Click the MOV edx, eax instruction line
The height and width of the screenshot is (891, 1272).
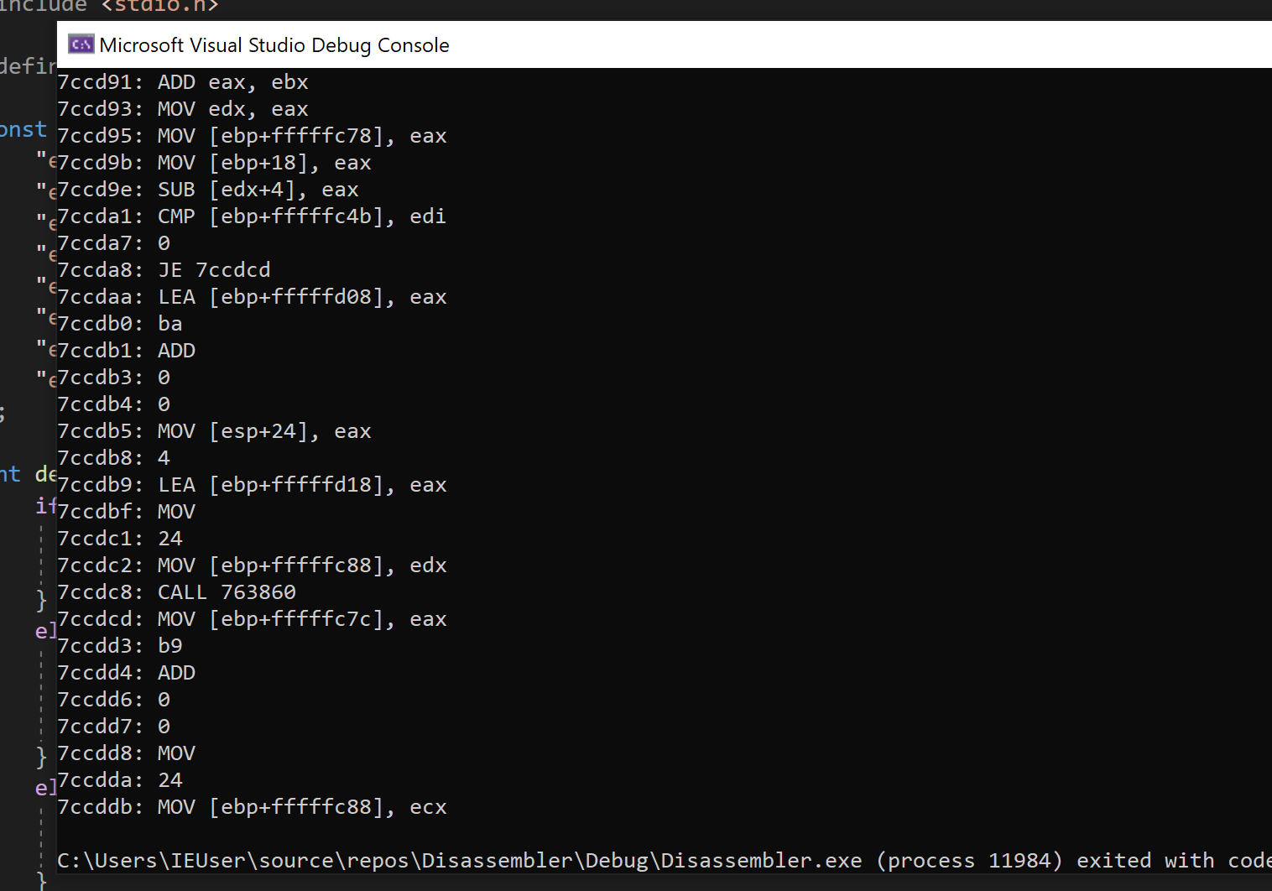(x=183, y=109)
